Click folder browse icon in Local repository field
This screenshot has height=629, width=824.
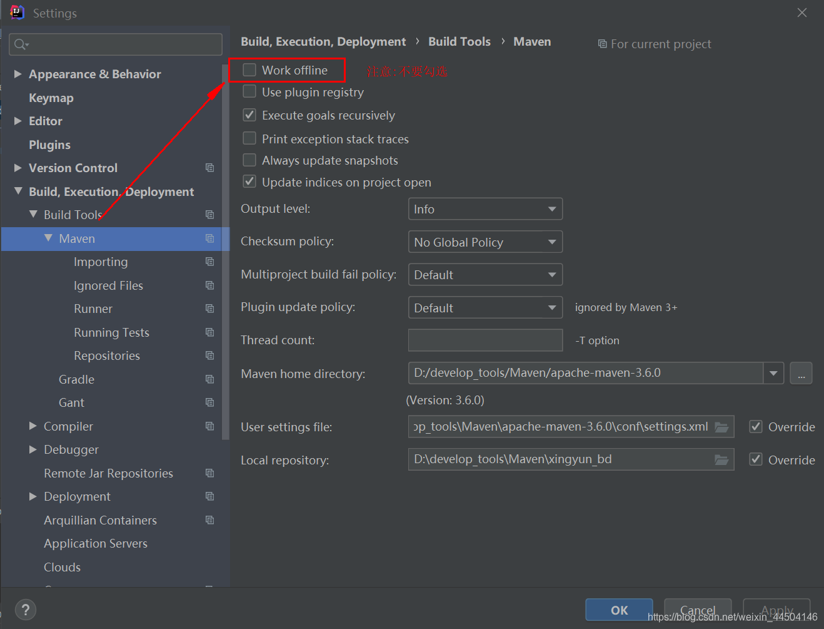pyautogui.click(x=721, y=460)
